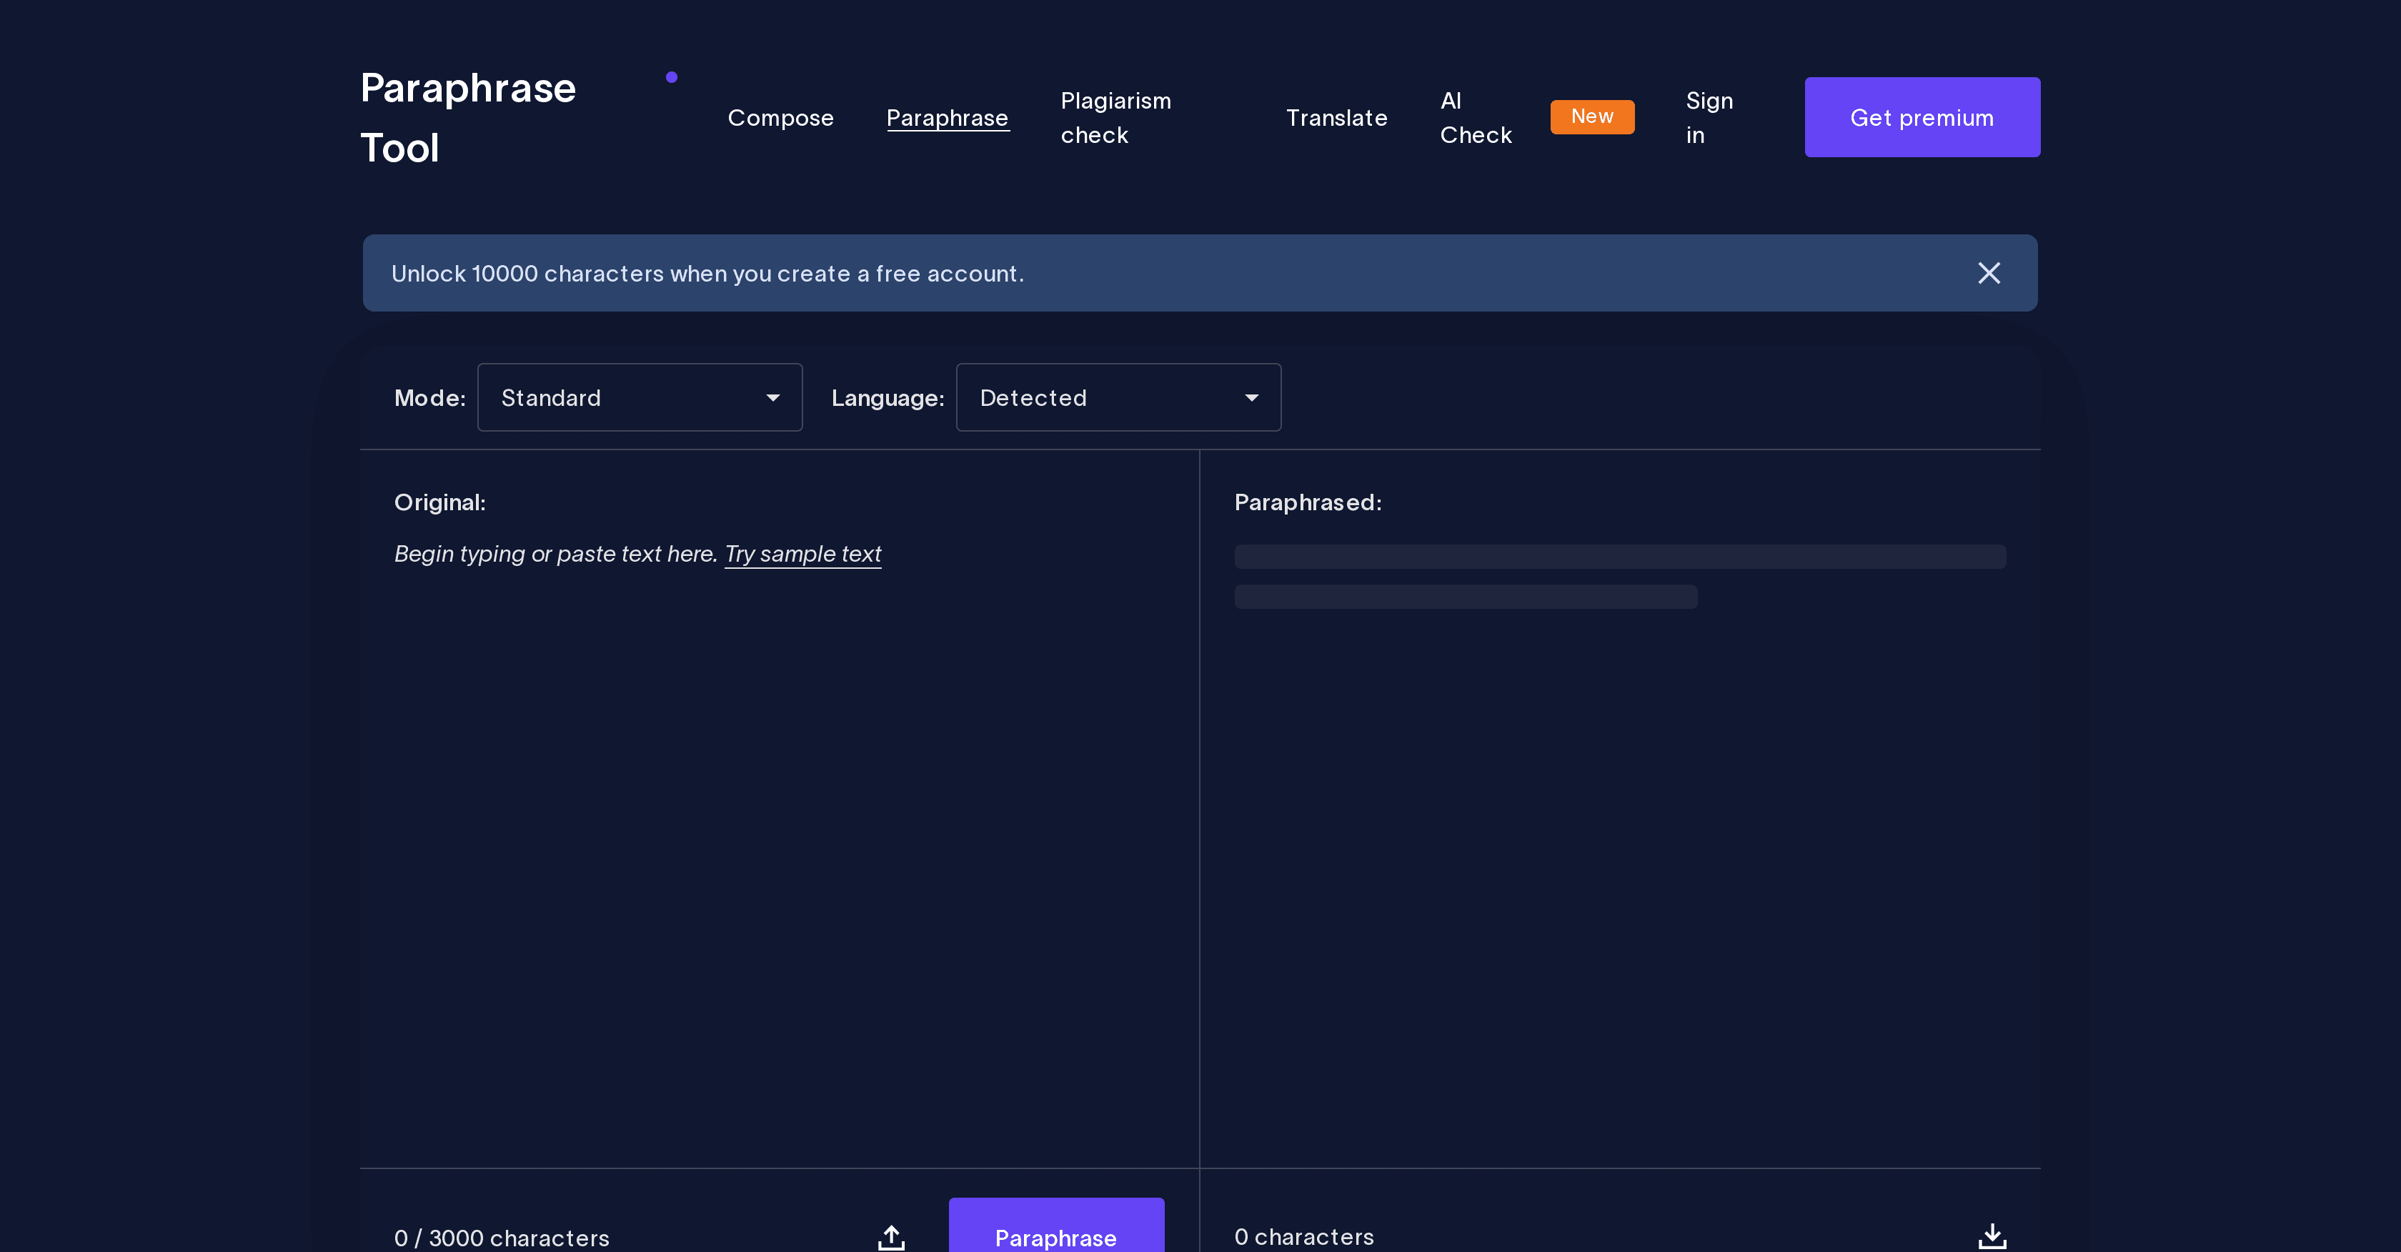Image resolution: width=2401 pixels, height=1252 pixels.
Task: Download the paraphrased text via download icon
Action: 1993,1237
